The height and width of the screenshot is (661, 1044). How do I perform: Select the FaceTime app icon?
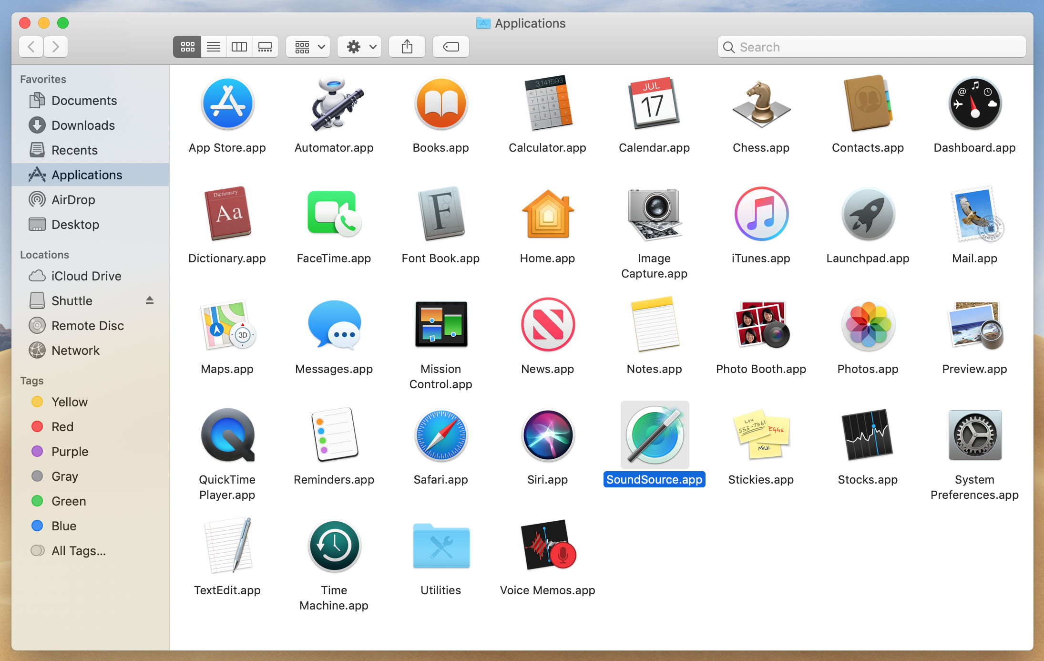(334, 214)
